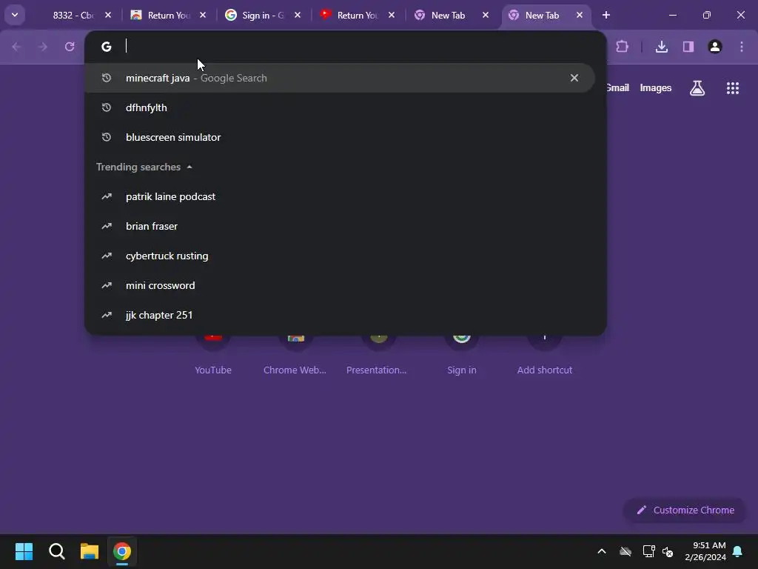This screenshot has width=758, height=569.
Task: Open the Windows Start menu
Action: [x=24, y=551]
